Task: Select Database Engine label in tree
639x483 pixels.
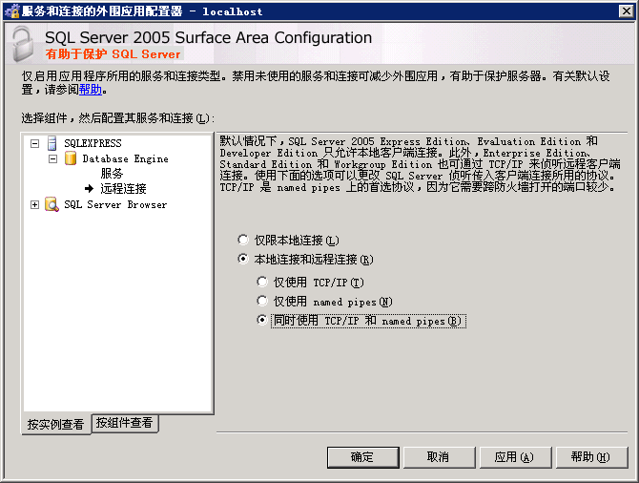Action: [x=126, y=158]
